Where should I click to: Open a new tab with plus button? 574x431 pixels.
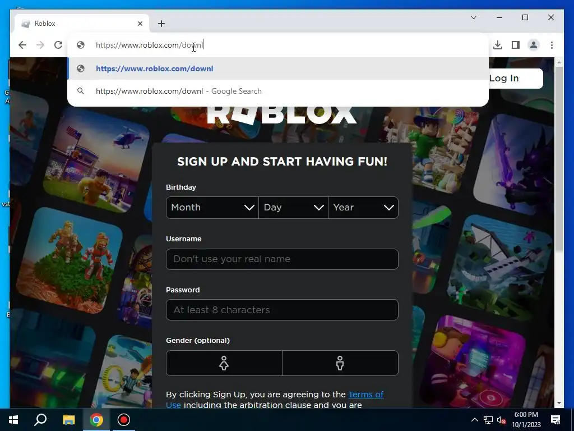(161, 24)
